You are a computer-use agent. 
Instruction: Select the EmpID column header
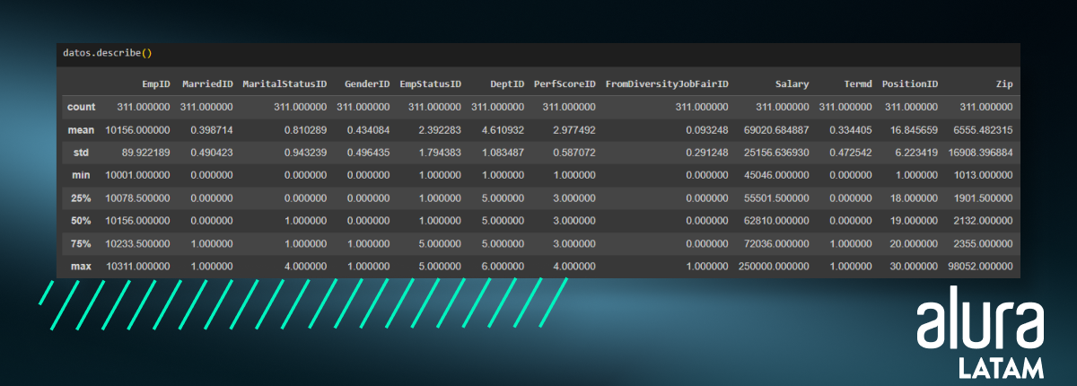tap(156, 84)
